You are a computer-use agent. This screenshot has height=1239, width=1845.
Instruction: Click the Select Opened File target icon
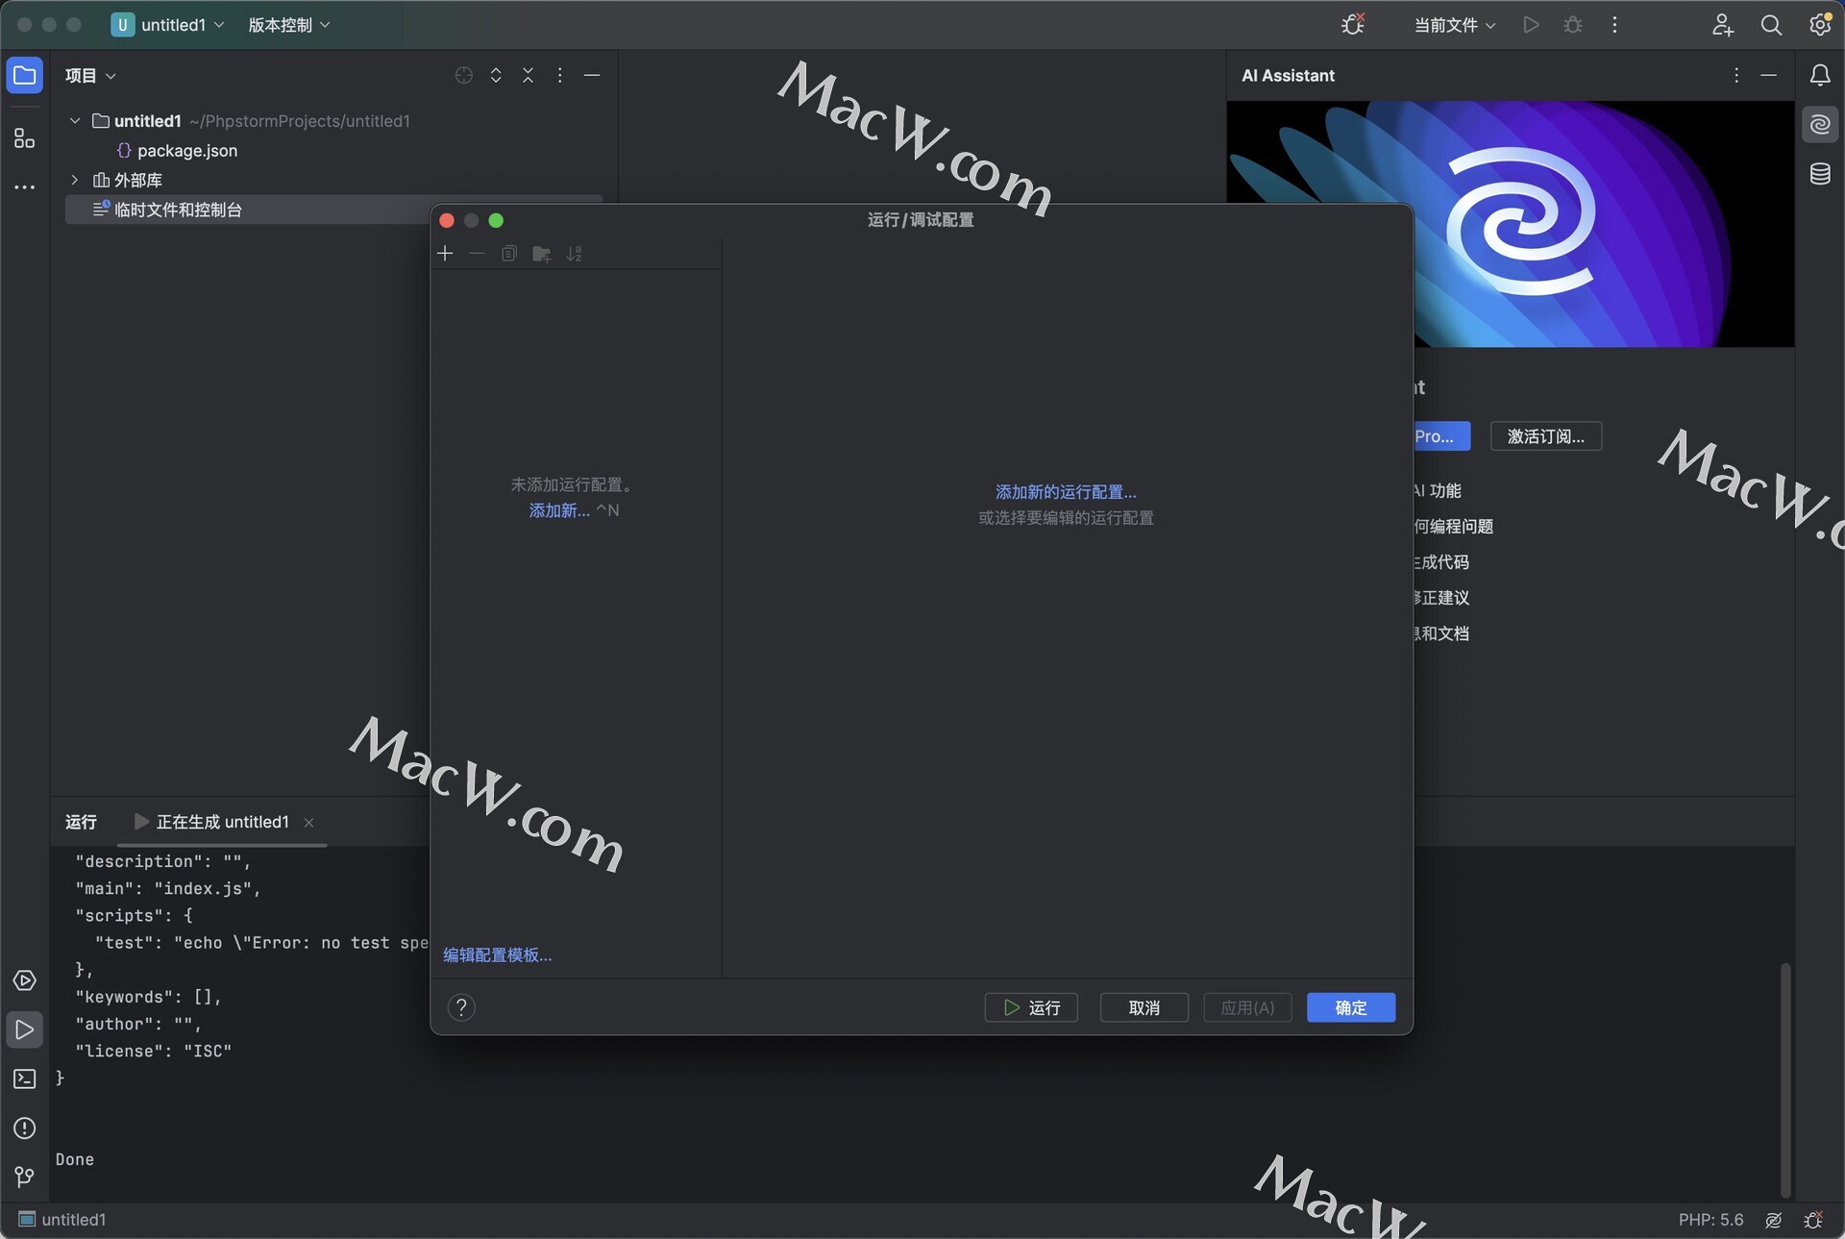click(464, 75)
